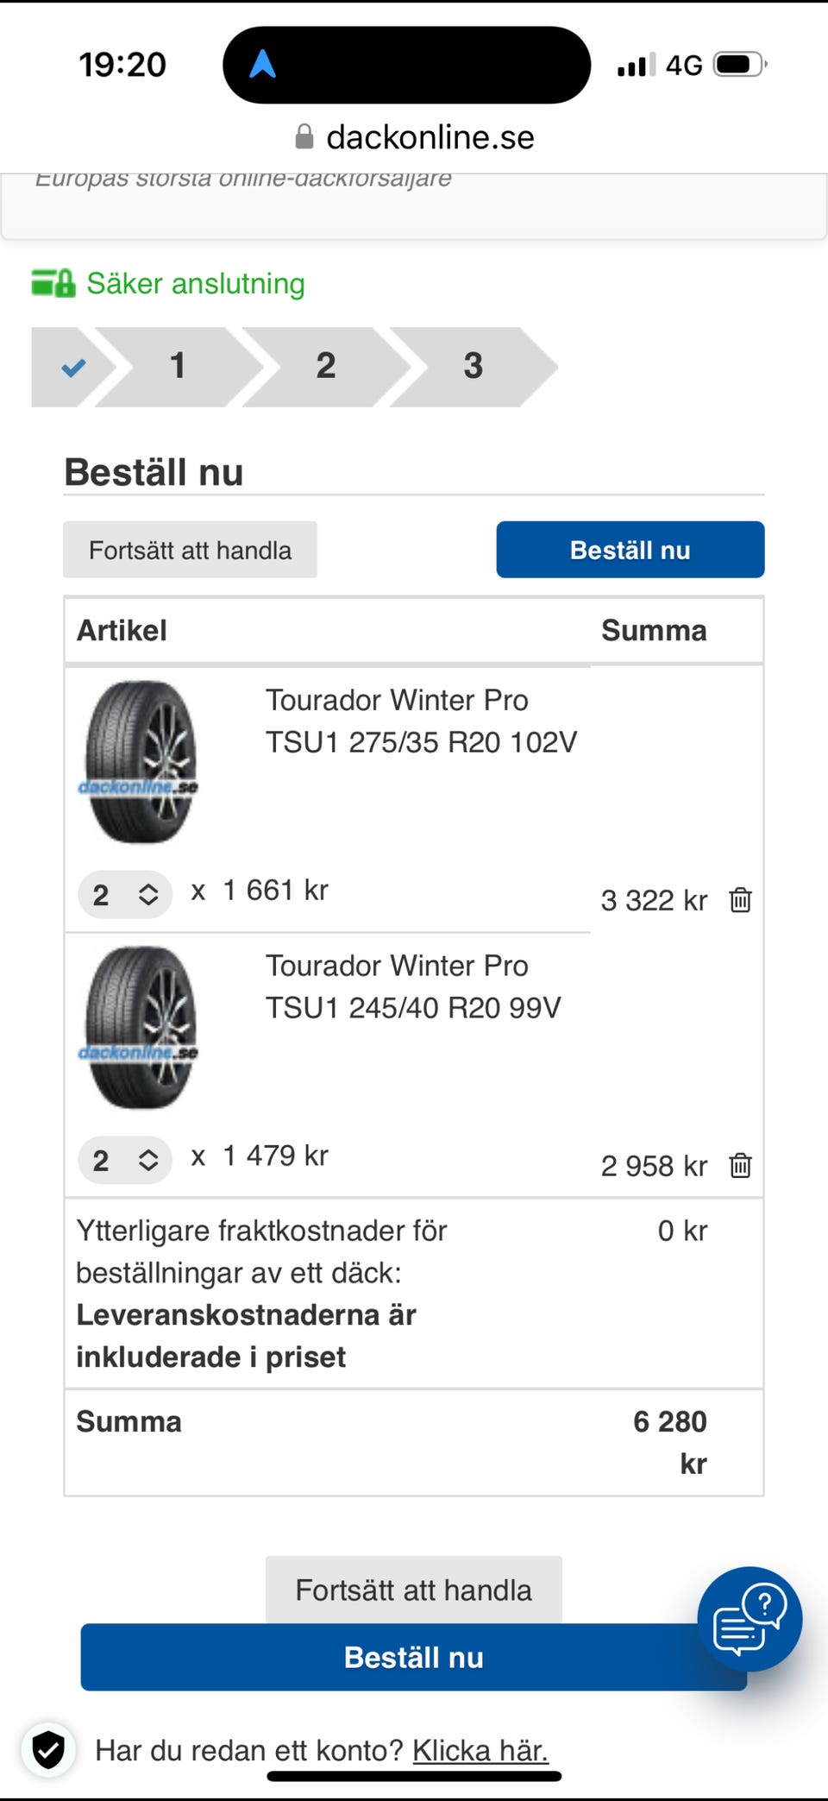The image size is (828, 1801).
Task: Select Tourador Winter Pro TSU1 275/35 R20 102V name
Action: pyautogui.click(x=421, y=721)
